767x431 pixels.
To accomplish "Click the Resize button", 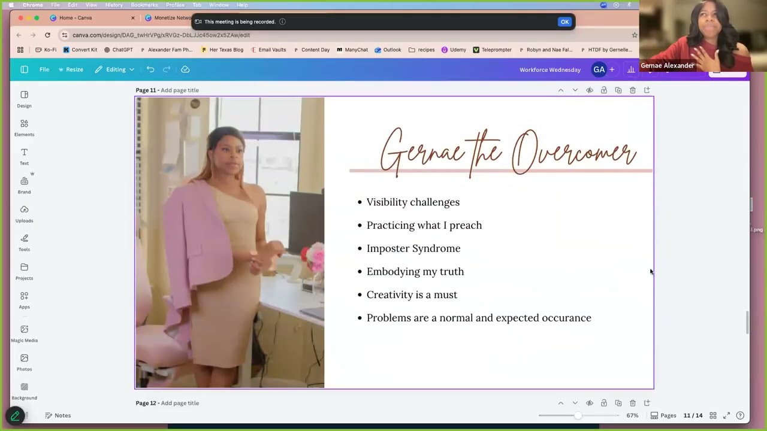I will [x=71, y=69].
